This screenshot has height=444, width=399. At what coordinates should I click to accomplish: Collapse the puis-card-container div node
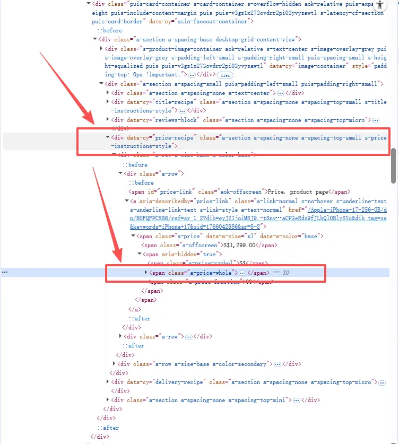point(89,3)
